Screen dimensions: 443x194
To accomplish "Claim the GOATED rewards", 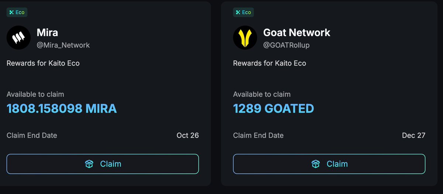I will click(329, 164).
